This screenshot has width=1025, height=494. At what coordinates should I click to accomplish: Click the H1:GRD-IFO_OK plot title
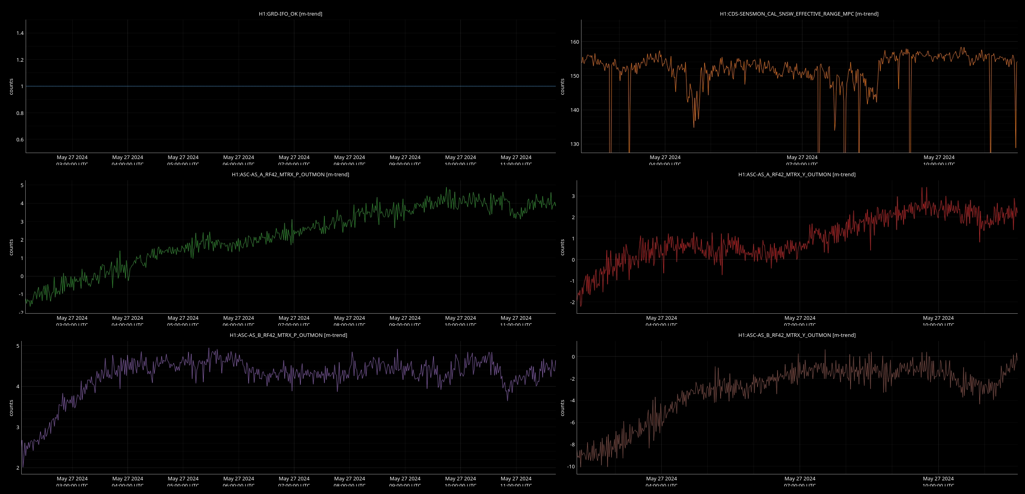point(290,14)
